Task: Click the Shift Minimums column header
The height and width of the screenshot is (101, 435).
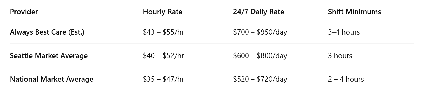Action: pyautogui.click(x=354, y=12)
